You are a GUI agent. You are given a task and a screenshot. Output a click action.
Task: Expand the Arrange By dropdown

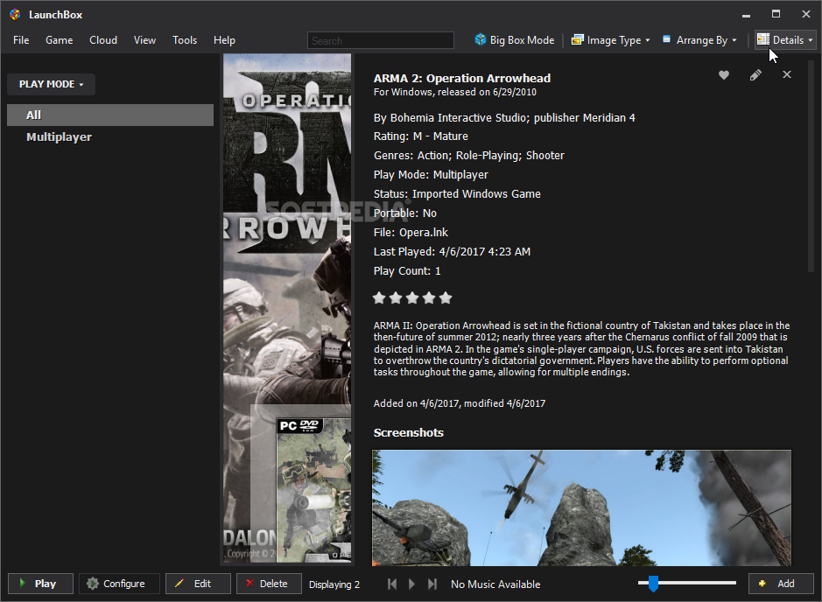click(699, 40)
